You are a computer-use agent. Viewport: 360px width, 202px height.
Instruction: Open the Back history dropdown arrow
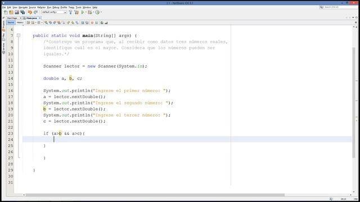point(35,22)
